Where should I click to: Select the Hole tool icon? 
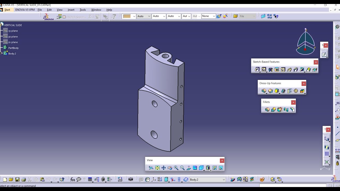283,70
